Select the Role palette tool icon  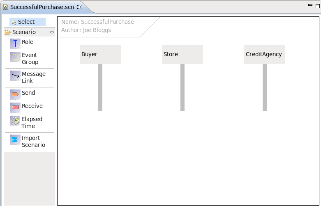coord(15,43)
